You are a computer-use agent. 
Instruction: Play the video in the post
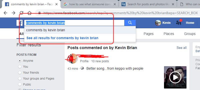point(175,77)
